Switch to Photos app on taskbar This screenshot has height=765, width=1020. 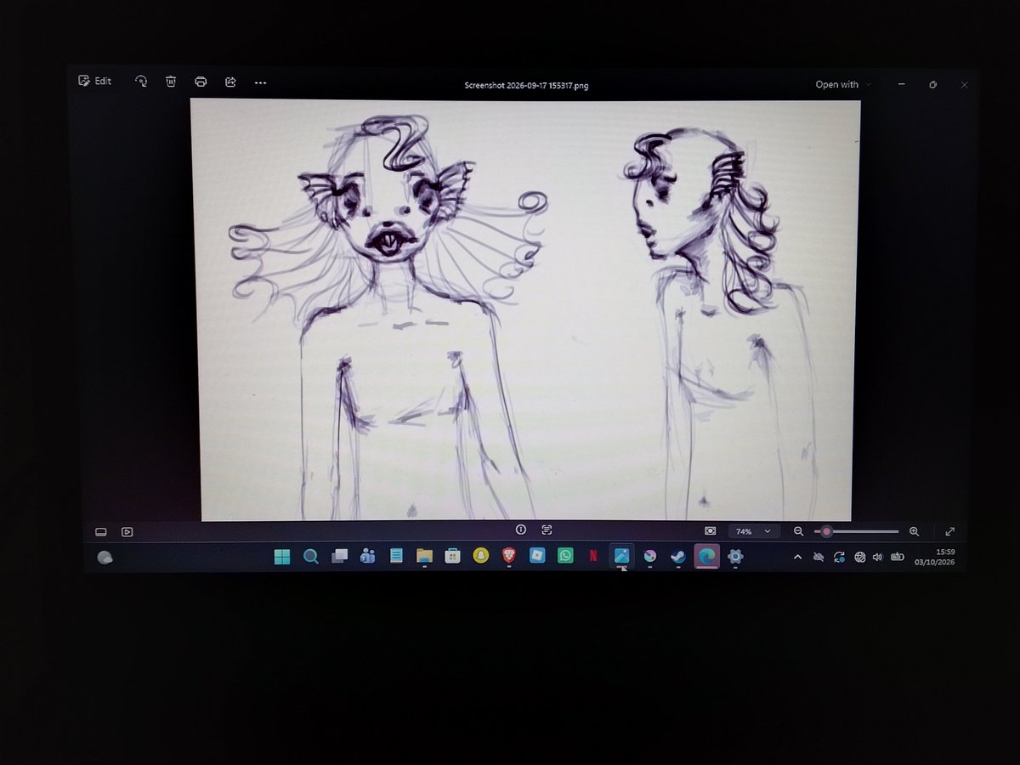point(622,557)
